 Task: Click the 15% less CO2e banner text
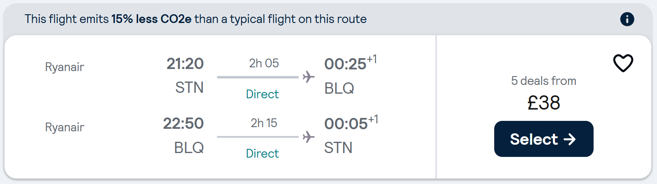[151, 19]
